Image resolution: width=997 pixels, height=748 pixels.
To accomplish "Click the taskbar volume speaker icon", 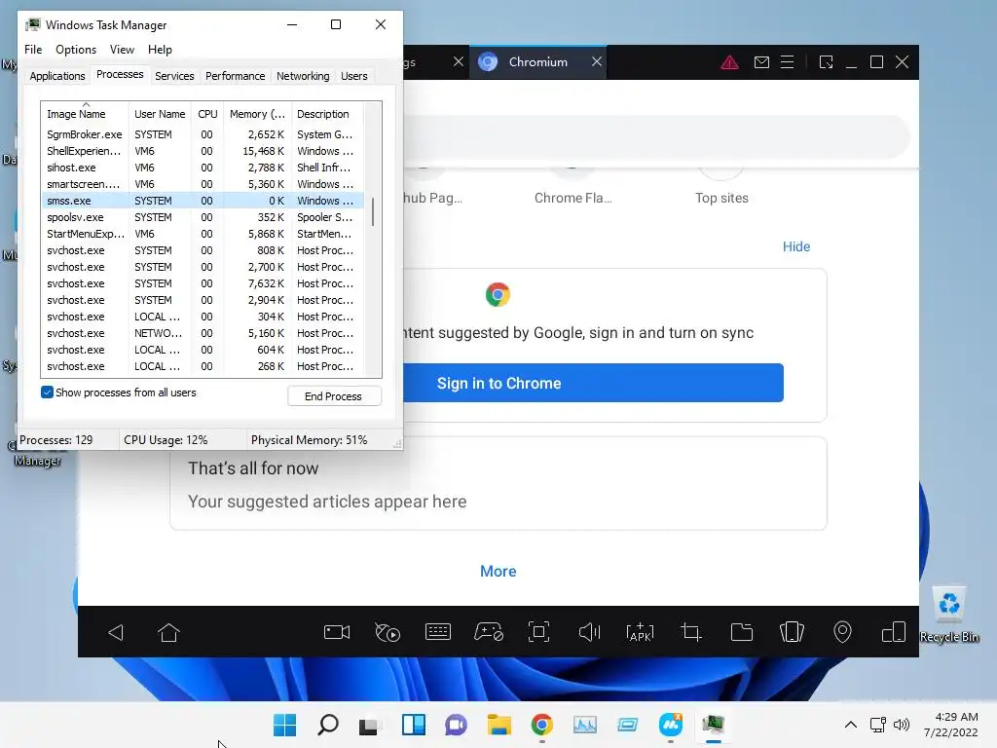I will [901, 725].
